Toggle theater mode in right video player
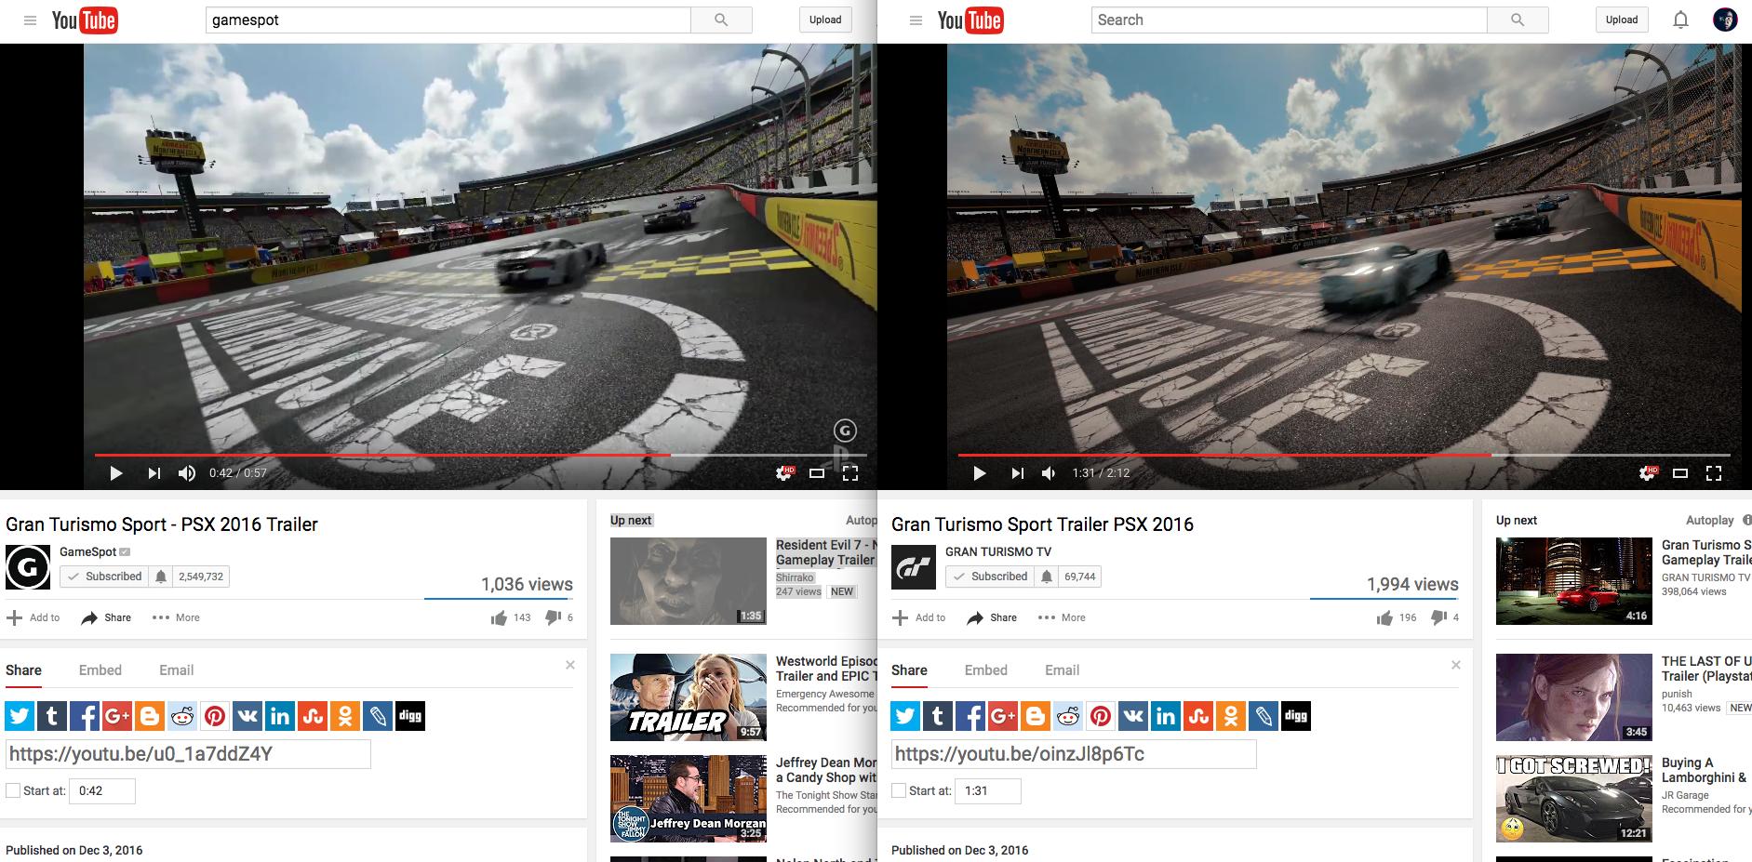Image resolution: width=1752 pixels, height=862 pixels. 1680,473
